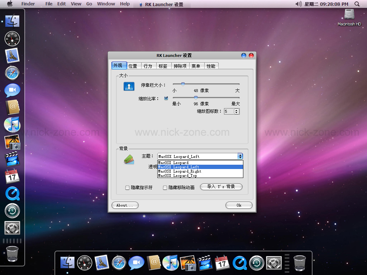367x275 pixels.
Task: Go to the 标签 tab
Action: (x=163, y=66)
